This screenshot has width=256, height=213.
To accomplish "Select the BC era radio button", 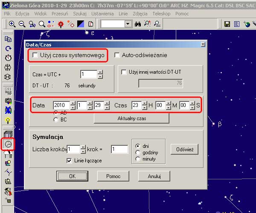I will click(x=55, y=120).
